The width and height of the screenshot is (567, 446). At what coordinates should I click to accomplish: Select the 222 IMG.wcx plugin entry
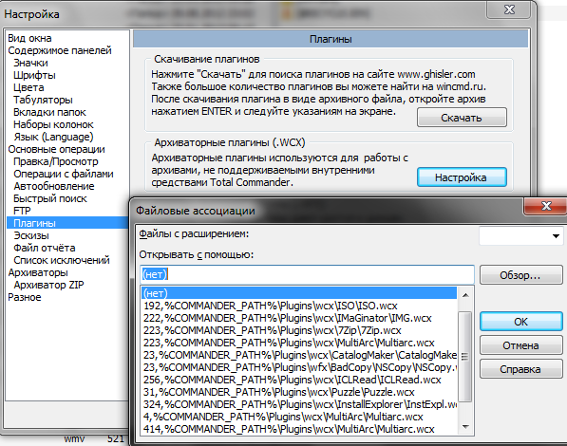pos(299,318)
